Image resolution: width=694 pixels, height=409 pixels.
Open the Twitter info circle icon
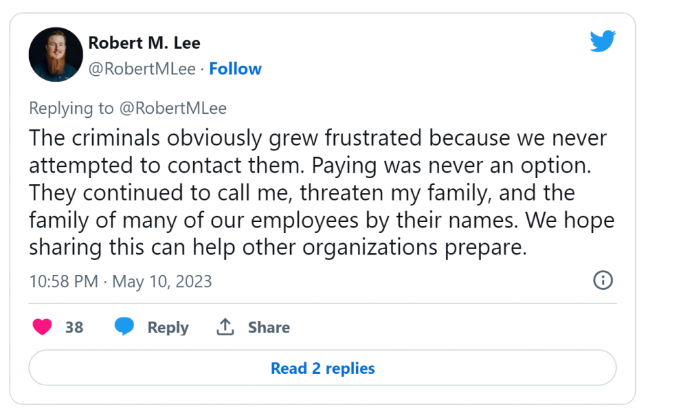(603, 280)
